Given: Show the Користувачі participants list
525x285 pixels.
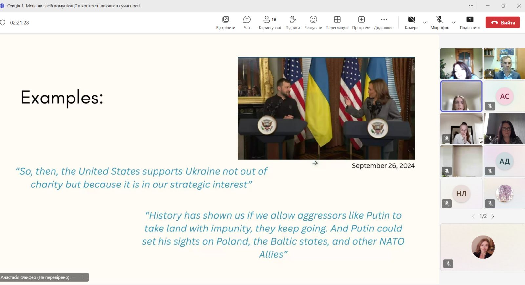Looking at the screenshot, I should pos(270,22).
